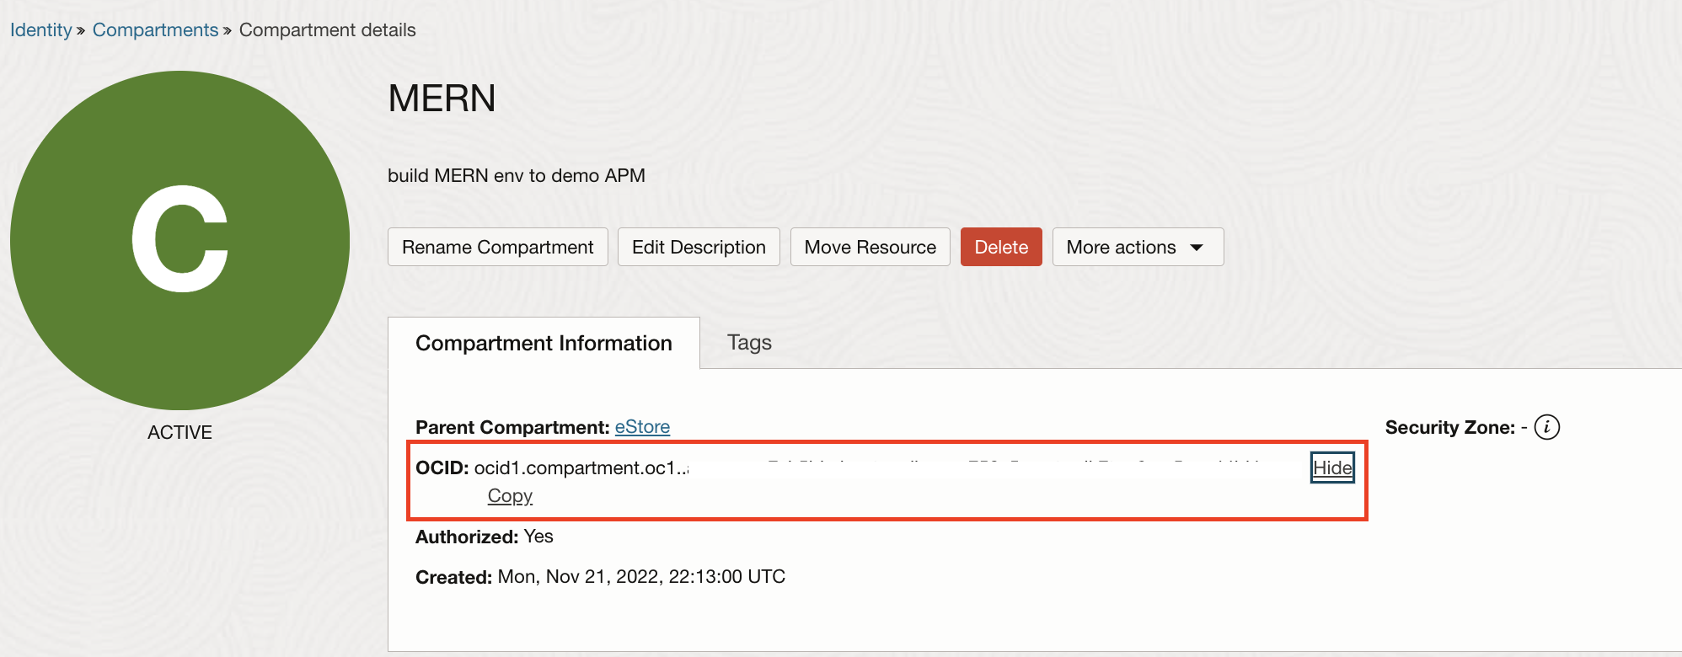Screen dimensions: 1682x657
Task: Click the OCID value text
Action: click(x=581, y=467)
